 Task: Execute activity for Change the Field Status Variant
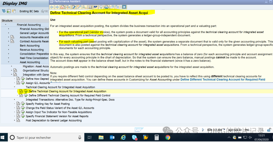pyautogui.click(x=23, y=108)
